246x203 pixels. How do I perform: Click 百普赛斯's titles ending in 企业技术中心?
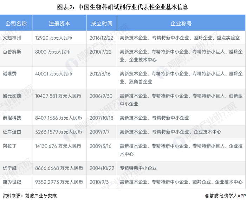click(x=181, y=55)
